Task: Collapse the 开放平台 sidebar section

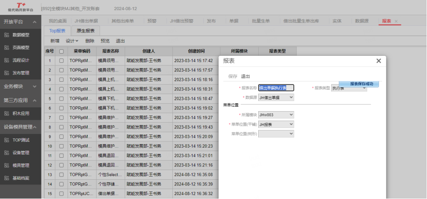Action: tap(34, 22)
